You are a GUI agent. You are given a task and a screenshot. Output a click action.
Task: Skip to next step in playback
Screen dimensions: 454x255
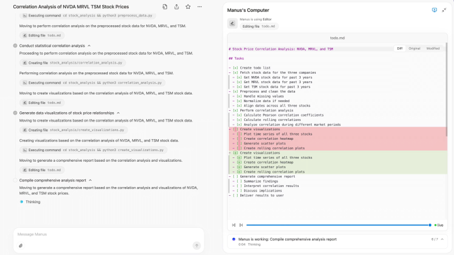(241, 225)
